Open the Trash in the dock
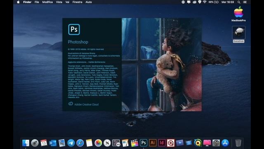Image resolution: width=264 pixels, height=149 pixels. (238, 143)
